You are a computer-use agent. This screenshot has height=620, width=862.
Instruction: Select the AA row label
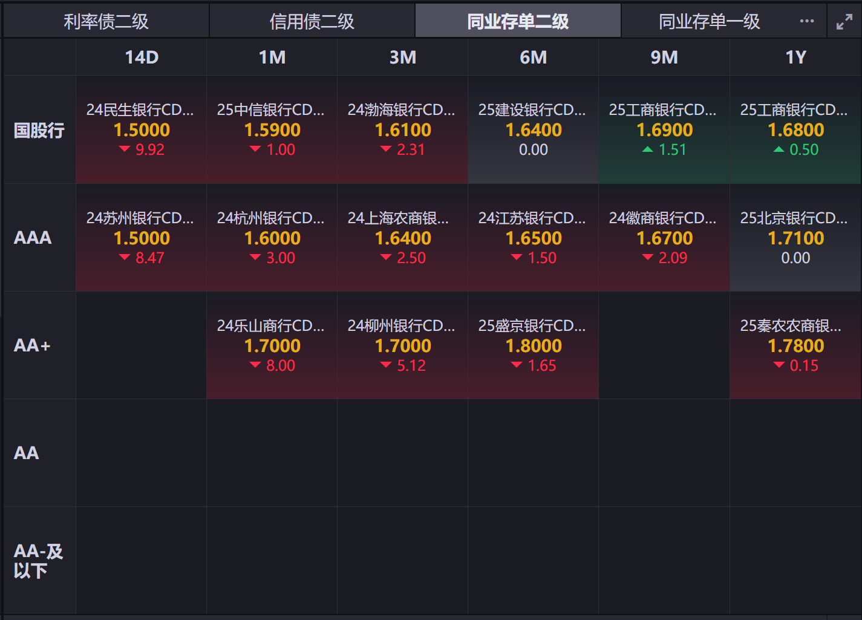(39, 453)
